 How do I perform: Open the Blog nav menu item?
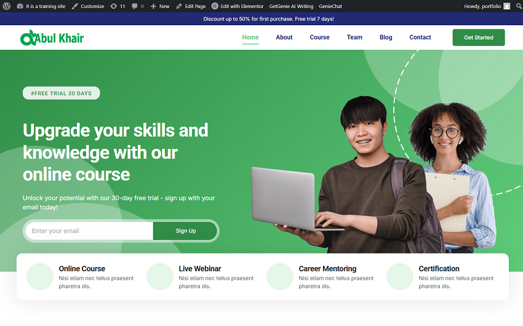[x=386, y=38]
